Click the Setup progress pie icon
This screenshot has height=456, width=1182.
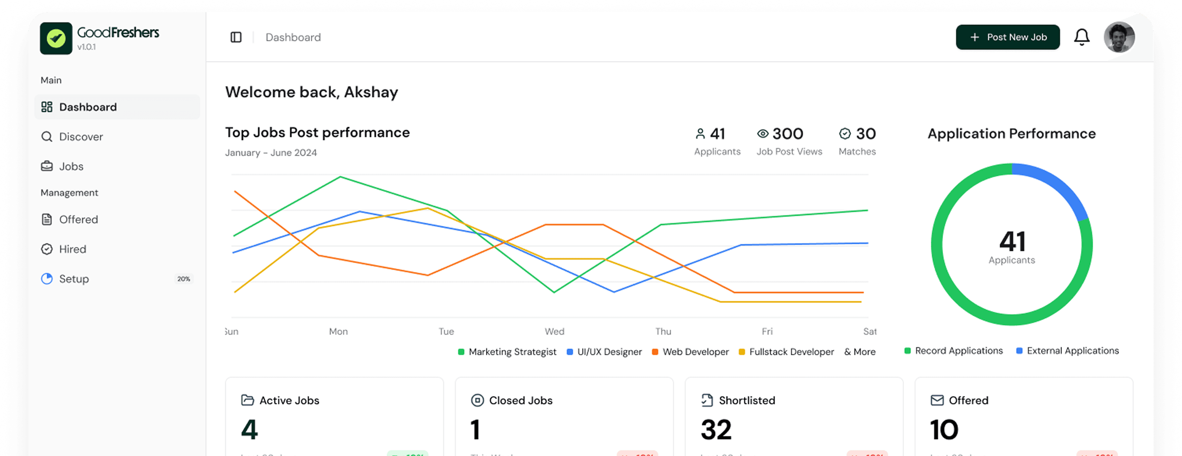click(47, 279)
